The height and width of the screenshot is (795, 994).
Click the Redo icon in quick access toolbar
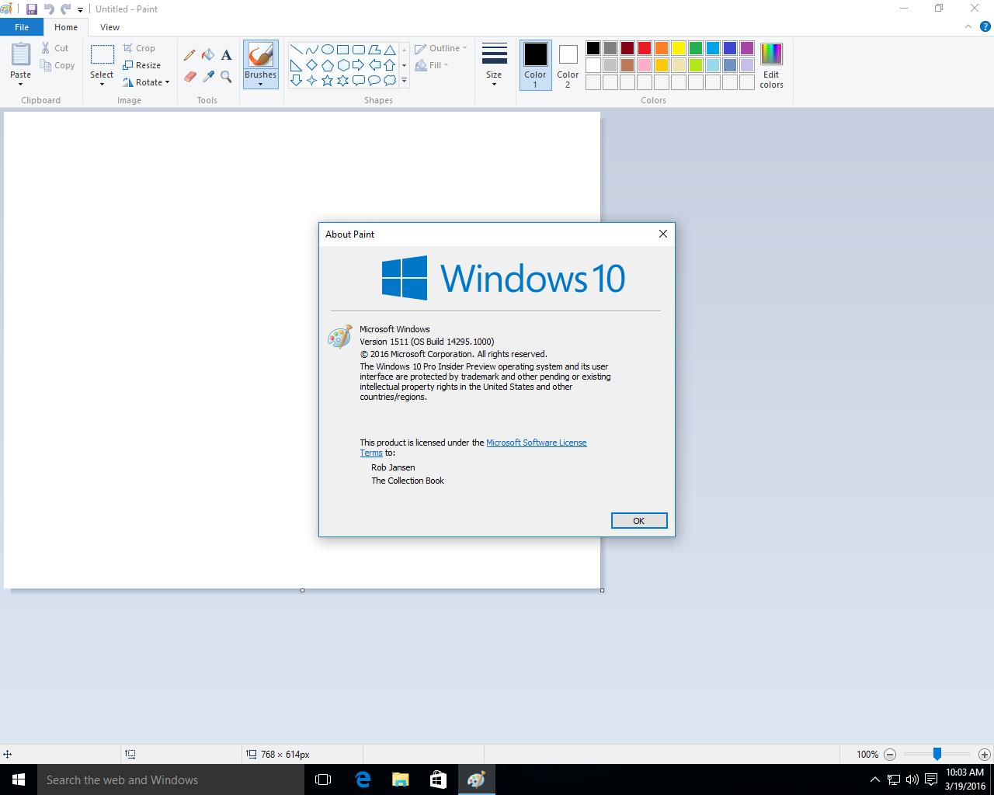click(x=65, y=9)
